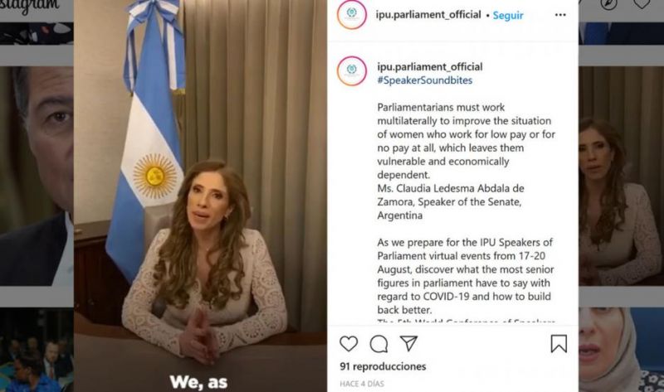Open the activity heart icon in top bar

click(642, 4)
